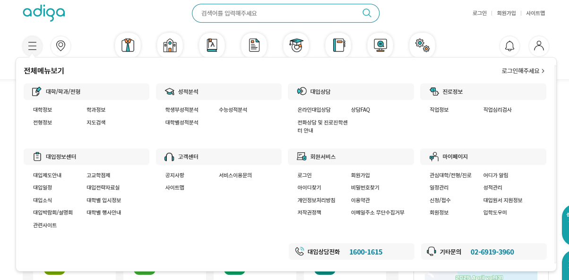This screenshot has height=280, width=569.
Task: Click the document navigation icon
Action: 254,45
